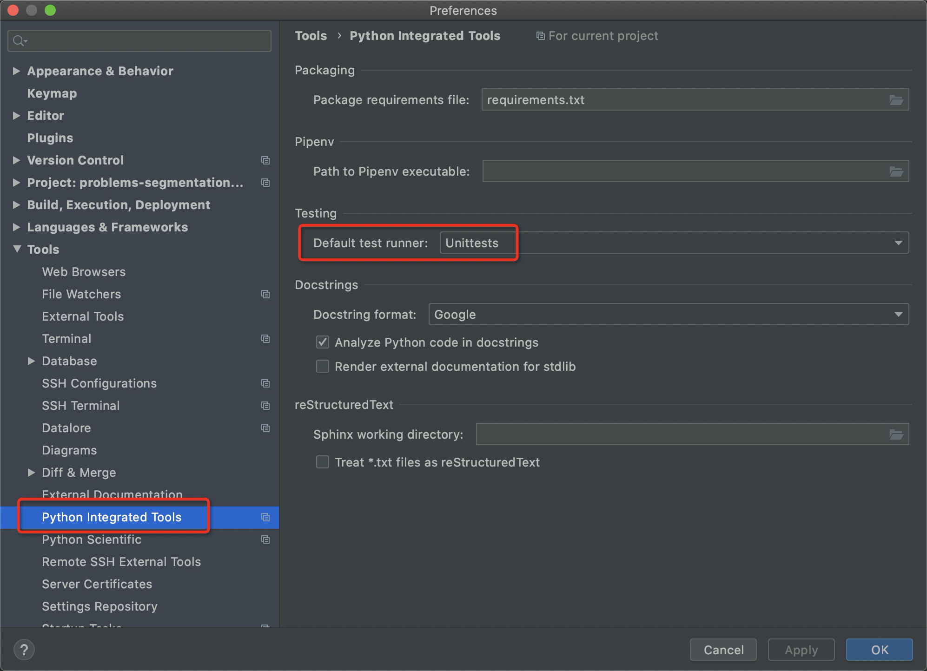The width and height of the screenshot is (927, 671).
Task: Click the magnifier icon in the search field
Action: [19, 41]
